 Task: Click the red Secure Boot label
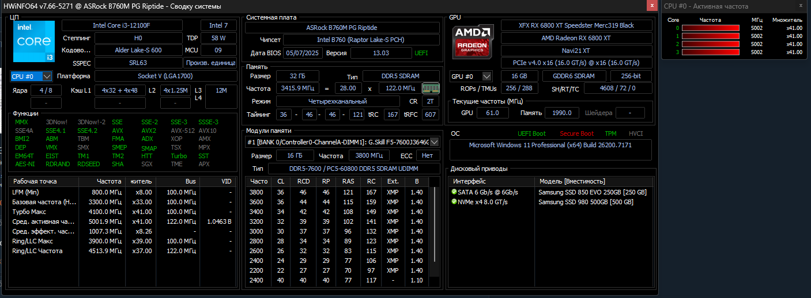point(576,133)
